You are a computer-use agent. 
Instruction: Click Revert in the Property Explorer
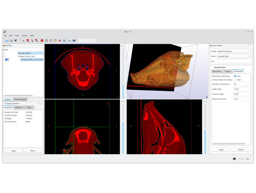[x=33, y=151]
